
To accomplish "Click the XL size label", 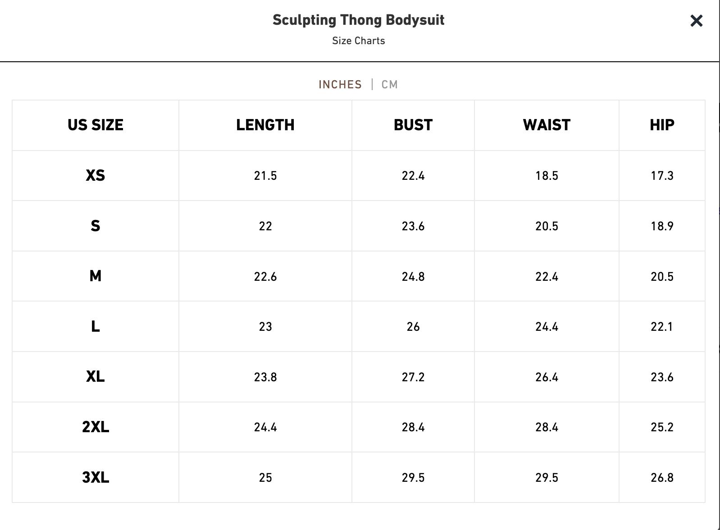I will point(96,377).
